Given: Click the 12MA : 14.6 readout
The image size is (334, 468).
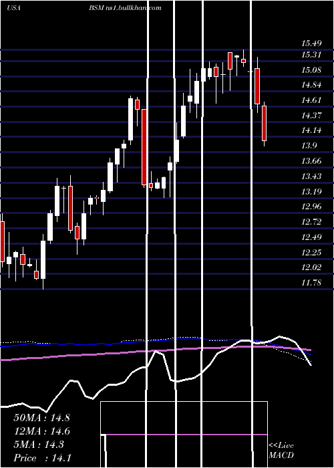Looking at the screenshot, I should 41,431.
